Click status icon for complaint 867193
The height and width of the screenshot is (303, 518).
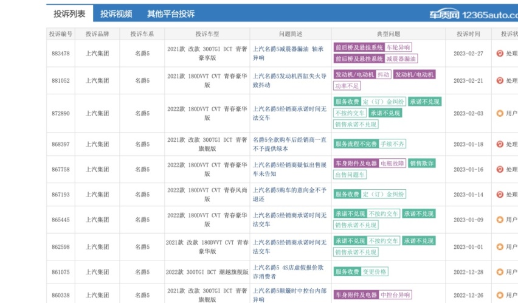tap(500, 194)
